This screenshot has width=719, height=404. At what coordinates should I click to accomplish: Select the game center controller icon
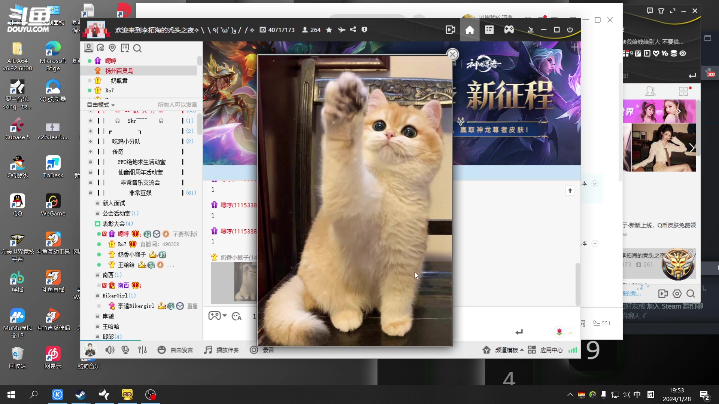tap(509, 30)
